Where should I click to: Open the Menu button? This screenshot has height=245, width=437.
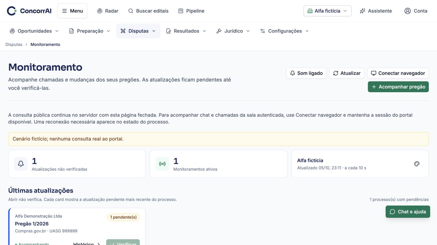(x=72, y=11)
